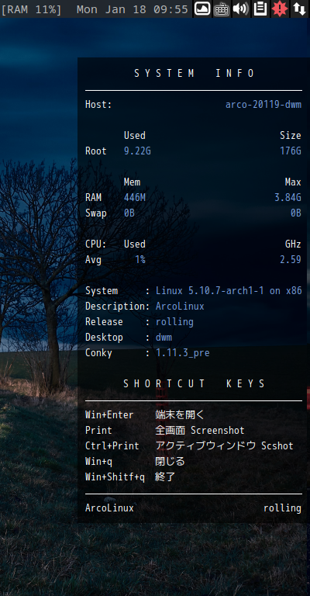Viewport: 310px width, 596px height.
Task: Click the Ctrl+Print shortcut entry
Action: click(112, 446)
